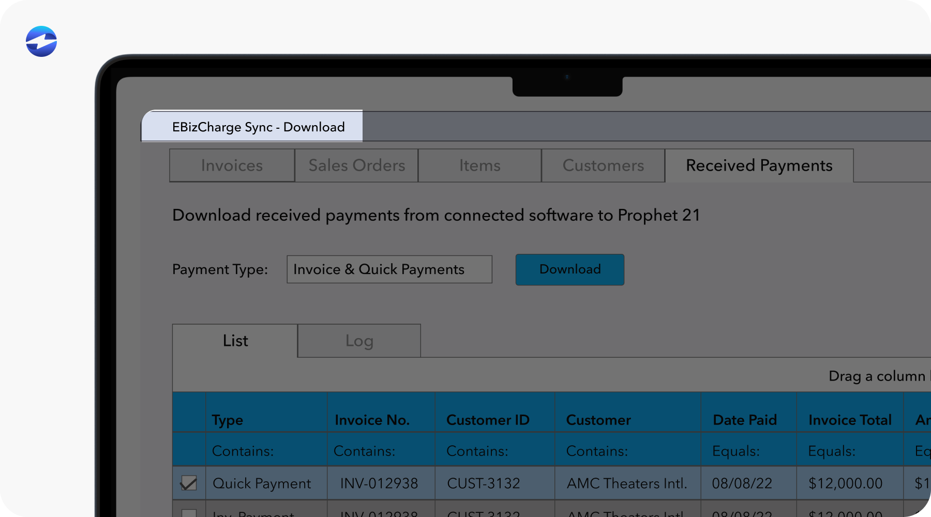Select the checked checkbox on INV-012938

[x=189, y=483]
